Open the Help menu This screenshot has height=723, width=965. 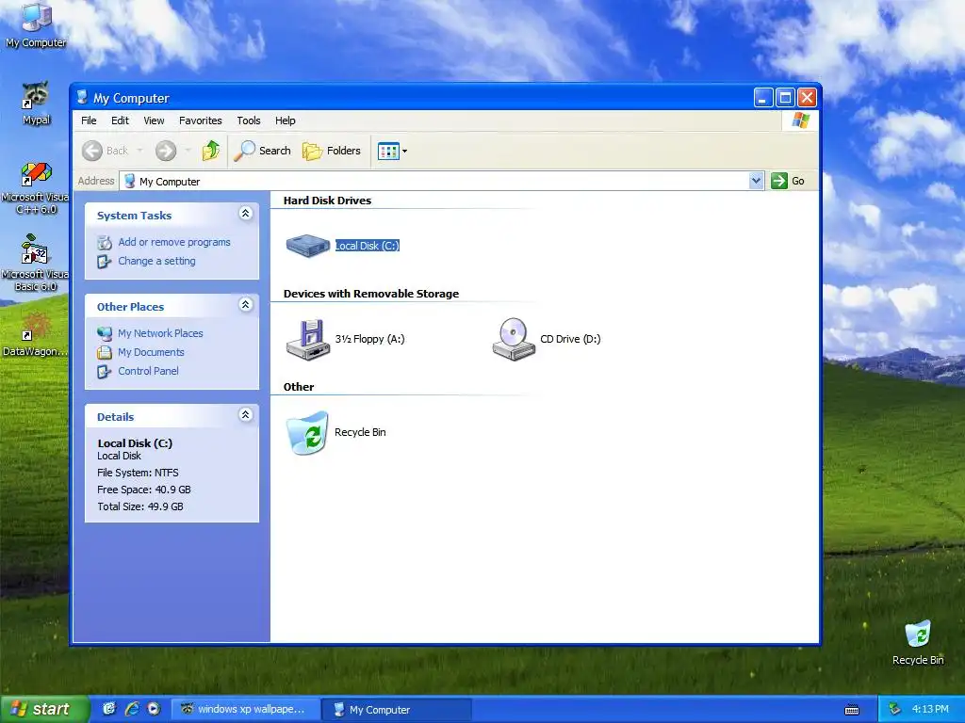[285, 120]
